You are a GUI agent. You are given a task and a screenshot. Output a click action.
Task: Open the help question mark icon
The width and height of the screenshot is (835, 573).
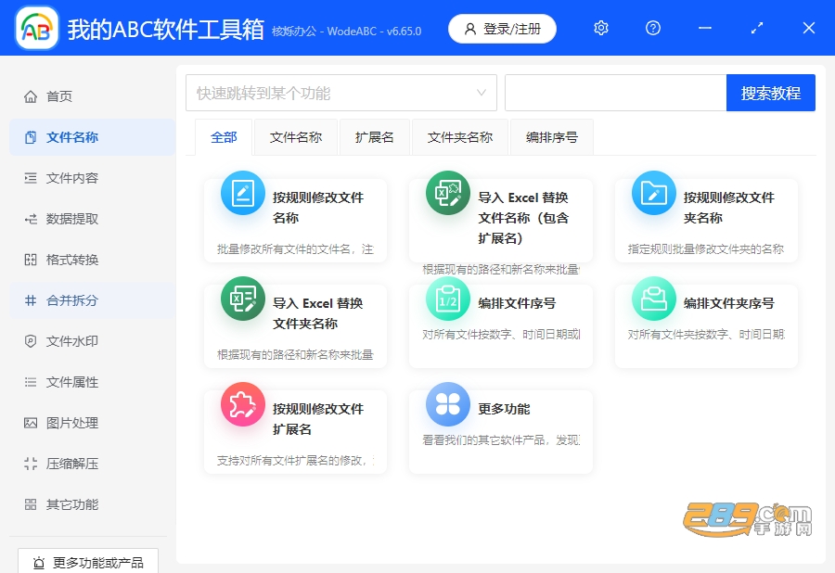653,28
